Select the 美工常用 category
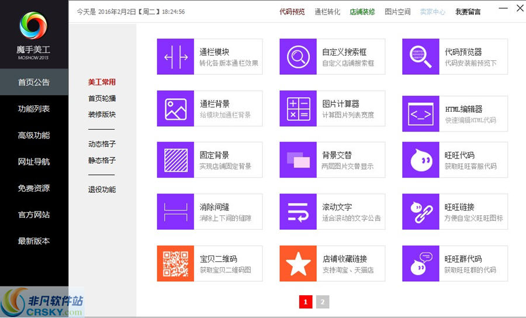The height and width of the screenshot is (318, 526). pos(102,82)
